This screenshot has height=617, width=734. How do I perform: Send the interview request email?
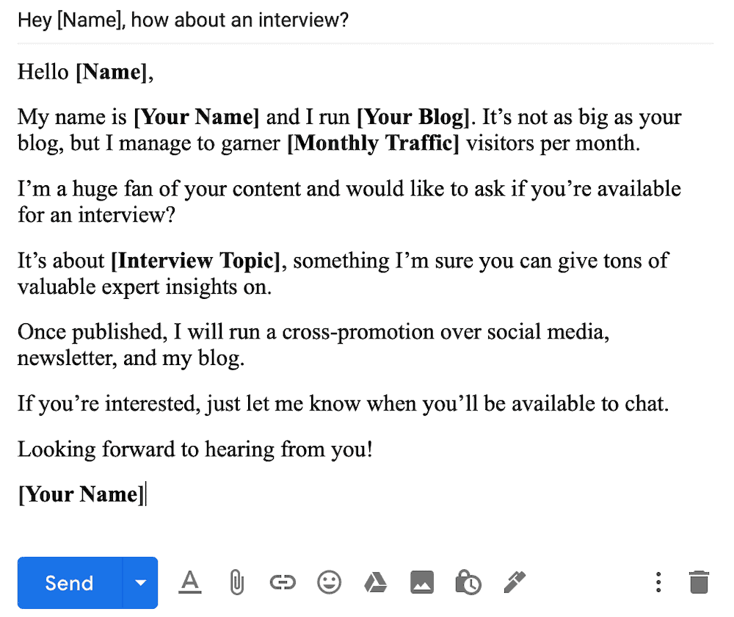point(68,582)
